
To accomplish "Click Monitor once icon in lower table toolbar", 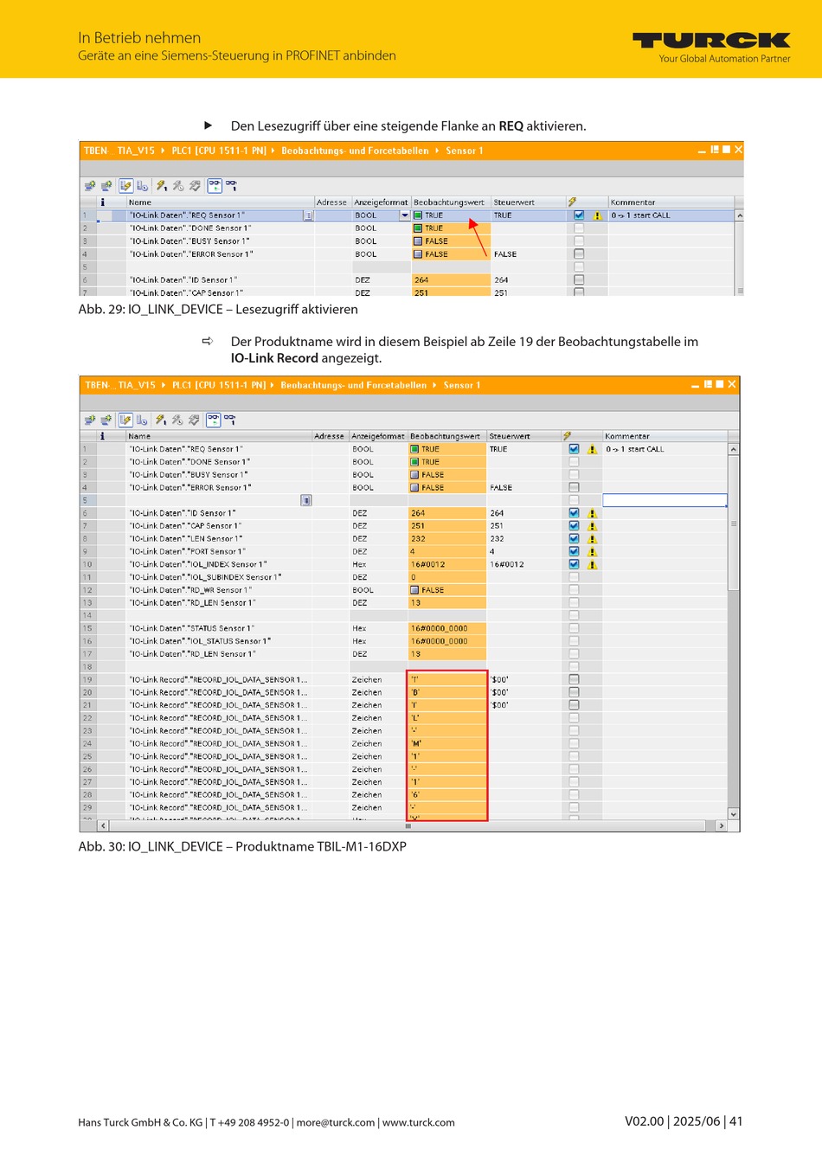I will pyautogui.click(x=230, y=420).
